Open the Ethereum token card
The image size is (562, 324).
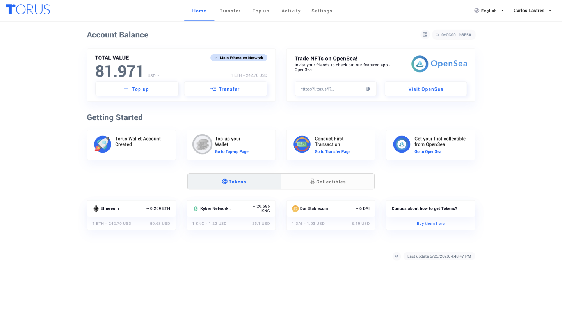(x=132, y=215)
